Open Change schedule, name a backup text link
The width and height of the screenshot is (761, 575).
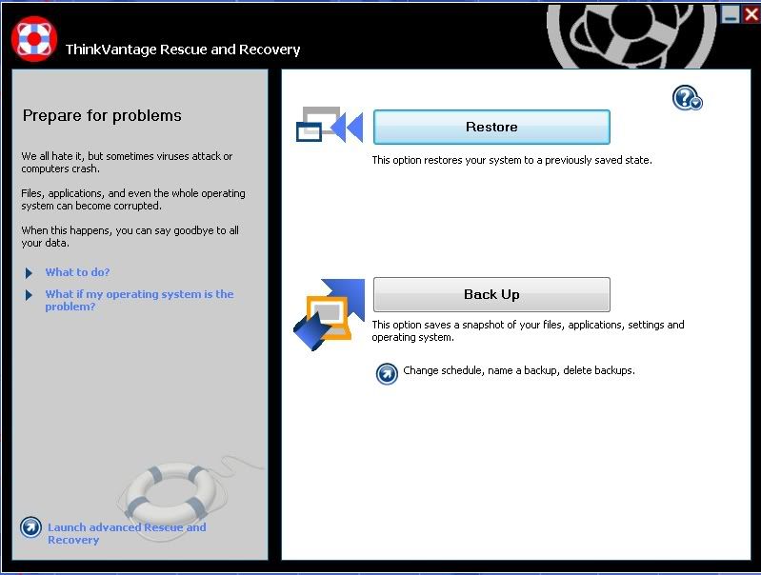(x=518, y=370)
